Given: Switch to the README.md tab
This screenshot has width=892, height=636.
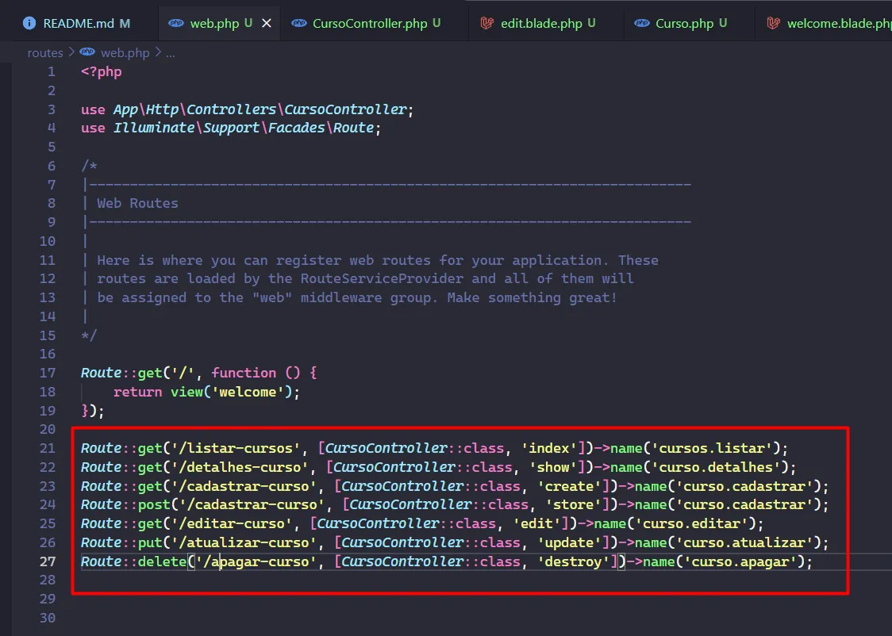Looking at the screenshot, I should click(78, 24).
